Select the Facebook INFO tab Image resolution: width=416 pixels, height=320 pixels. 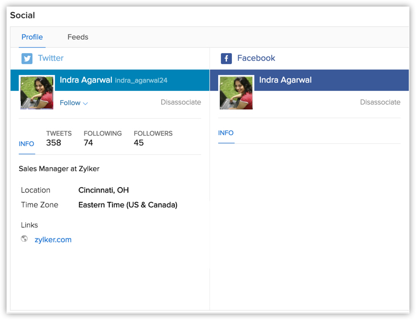click(226, 133)
